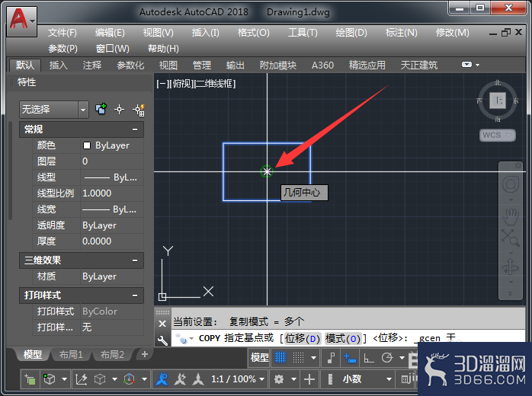Click the selection filtering box icon
532x396 pixels.
pos(100,379)
